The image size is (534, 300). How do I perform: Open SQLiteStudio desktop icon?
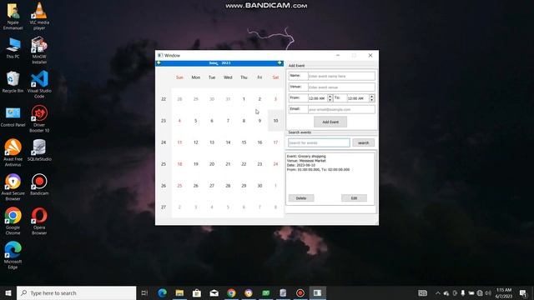tap(39, 150)
